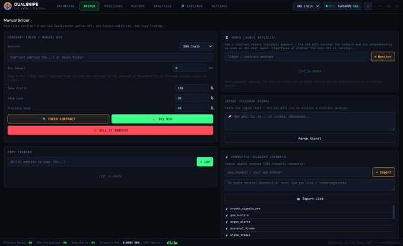Go to the Analytics tab
This screenshot has height=246, width=403.
[x=163, y=6]
